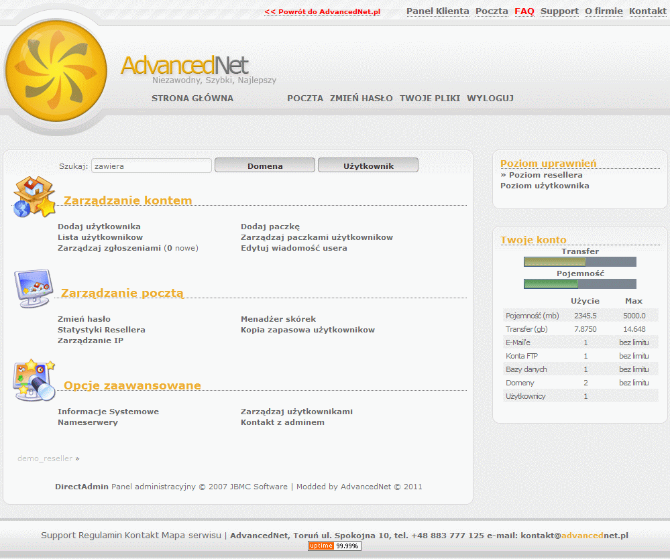Open Dodaj użytkownika link
Screen dimensions: 670x559
pos(99,227)
